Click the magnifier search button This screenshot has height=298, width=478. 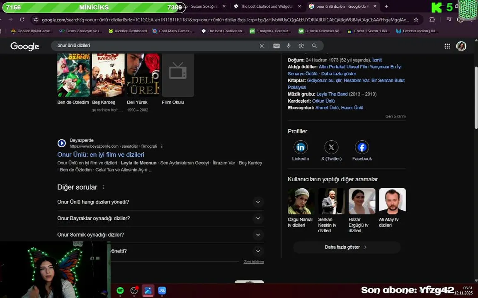coord(314,46)
